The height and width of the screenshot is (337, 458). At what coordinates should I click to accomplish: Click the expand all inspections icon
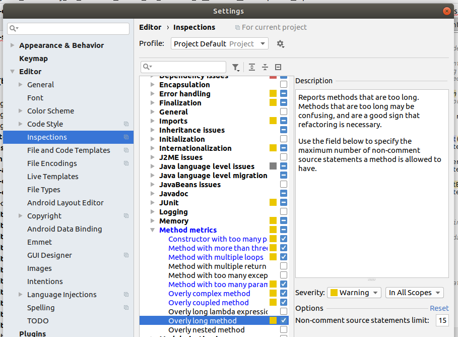click(251, 67)
